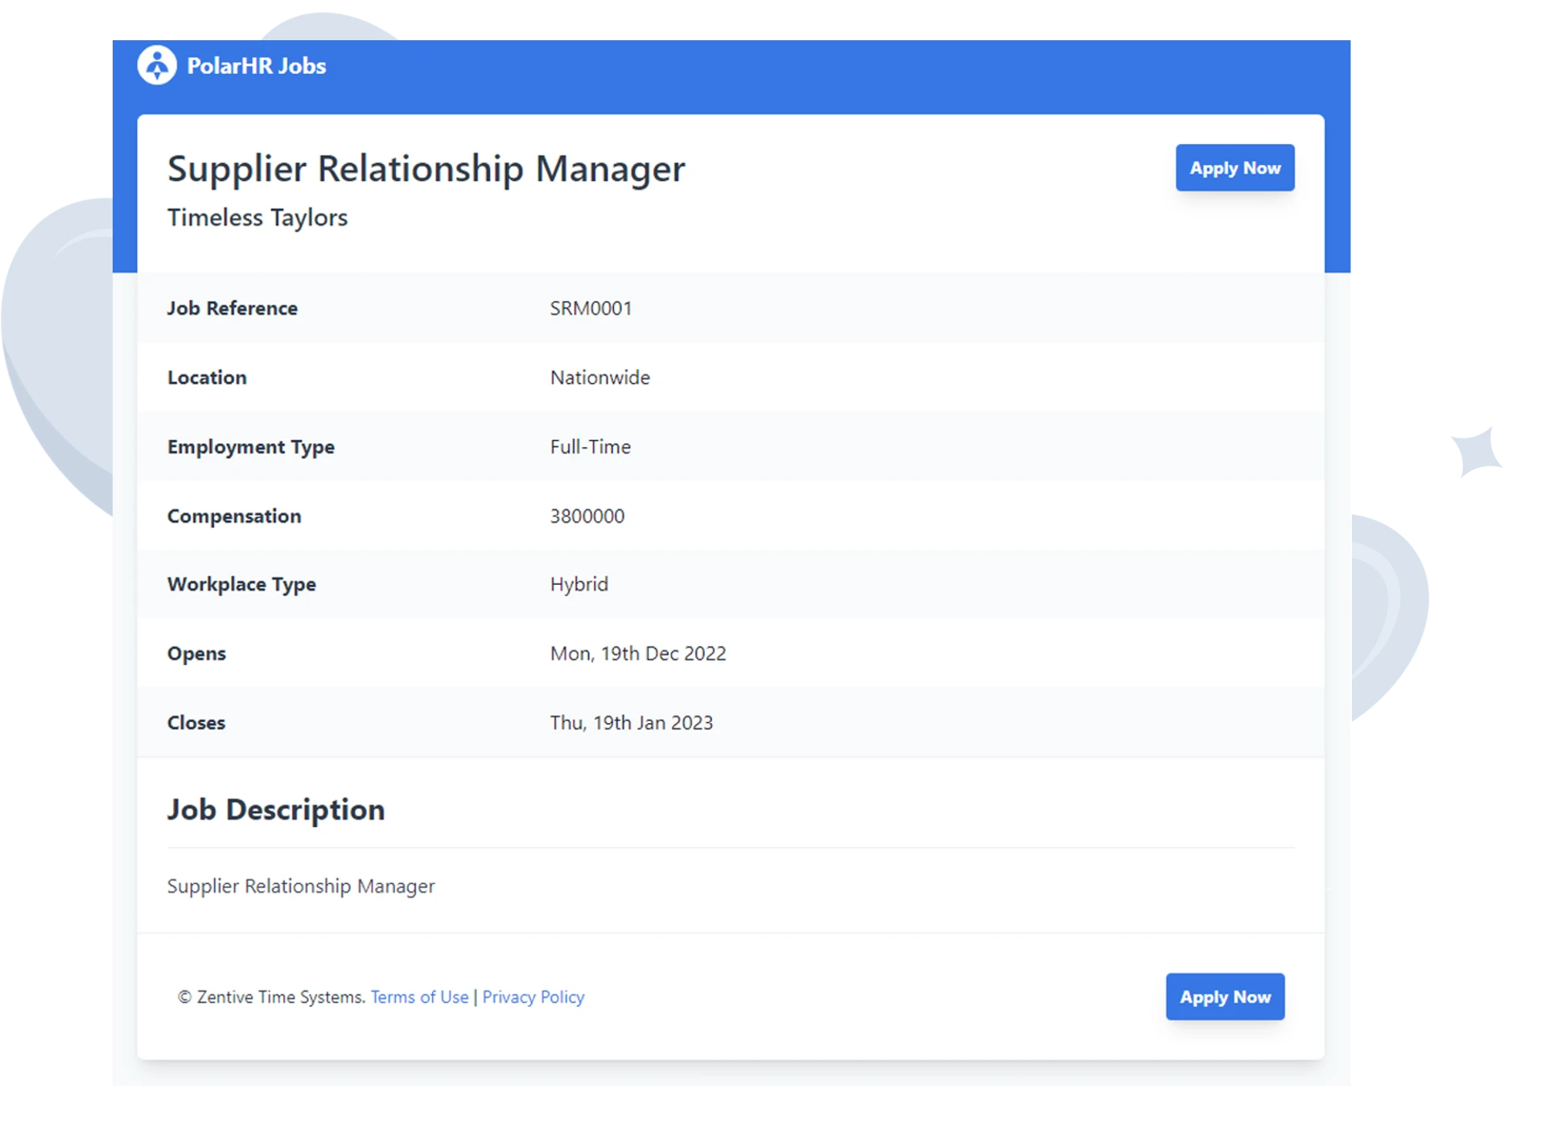Click the Job Description heading

[x=276, y=809]
